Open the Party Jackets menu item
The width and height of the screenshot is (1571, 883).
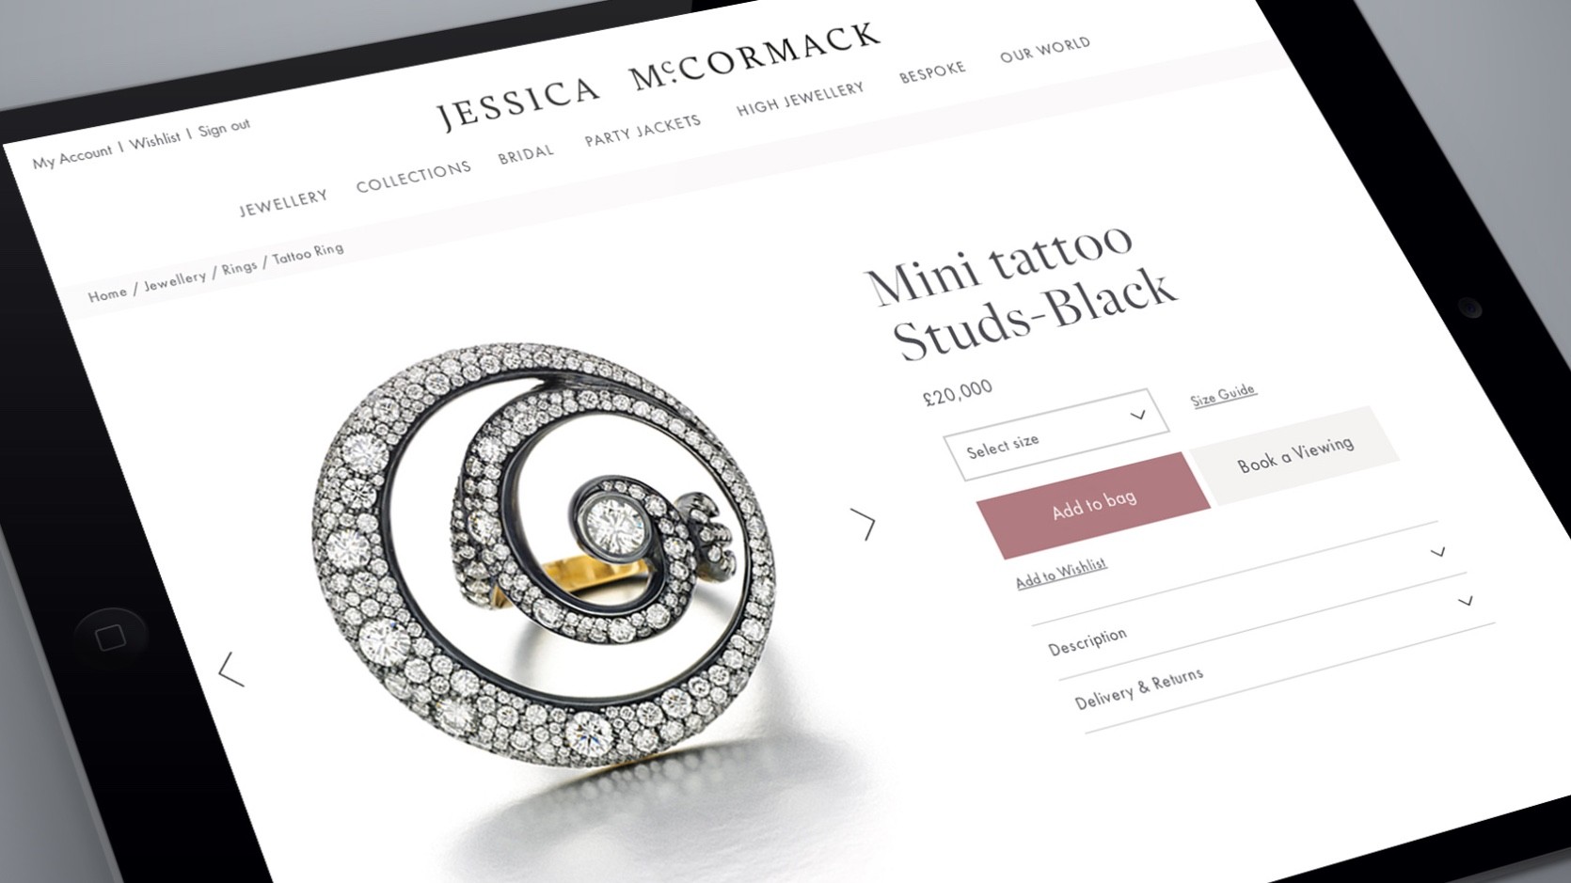coord(643,130)
